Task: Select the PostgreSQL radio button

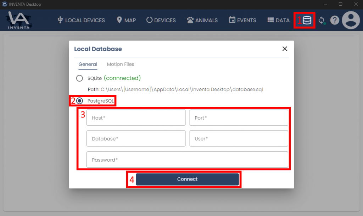Action: (80, 101)
